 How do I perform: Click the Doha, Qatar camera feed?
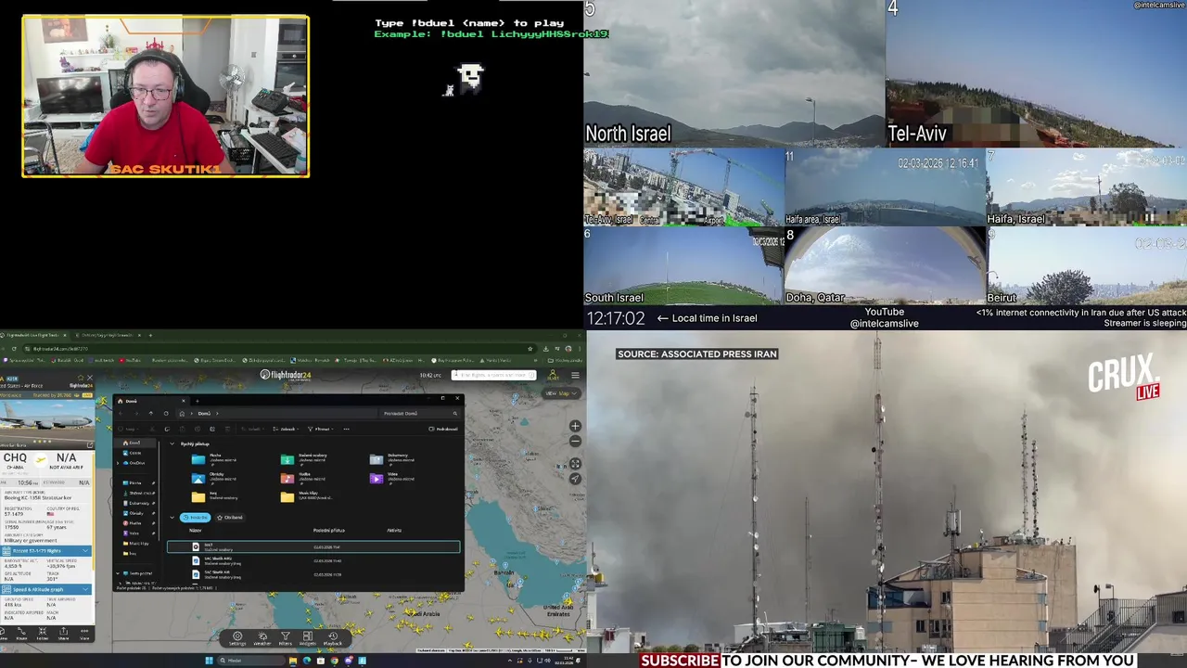(x=885, y=266)
